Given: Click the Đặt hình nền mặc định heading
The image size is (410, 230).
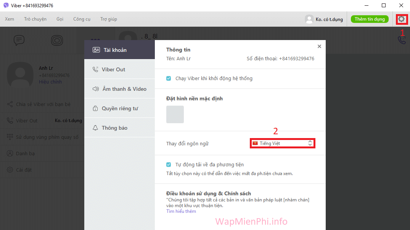Looking at the screenshot, I should tap(194, 98).
